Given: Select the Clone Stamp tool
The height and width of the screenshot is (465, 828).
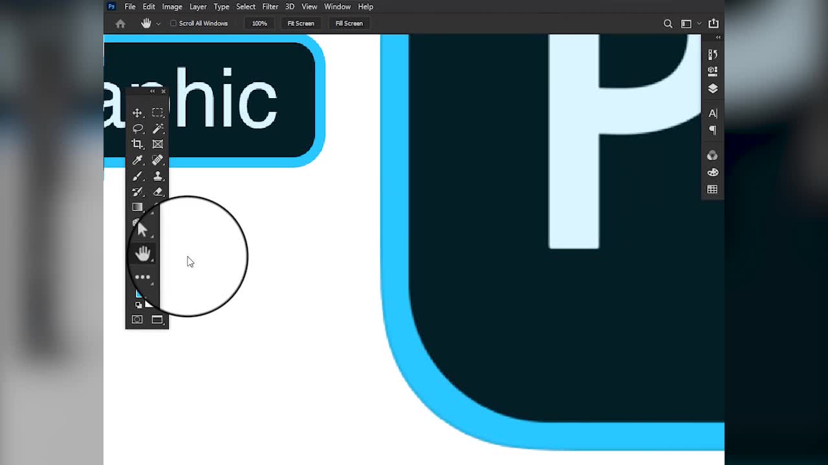Looking at the screenshot, I should tap(157, 176).
